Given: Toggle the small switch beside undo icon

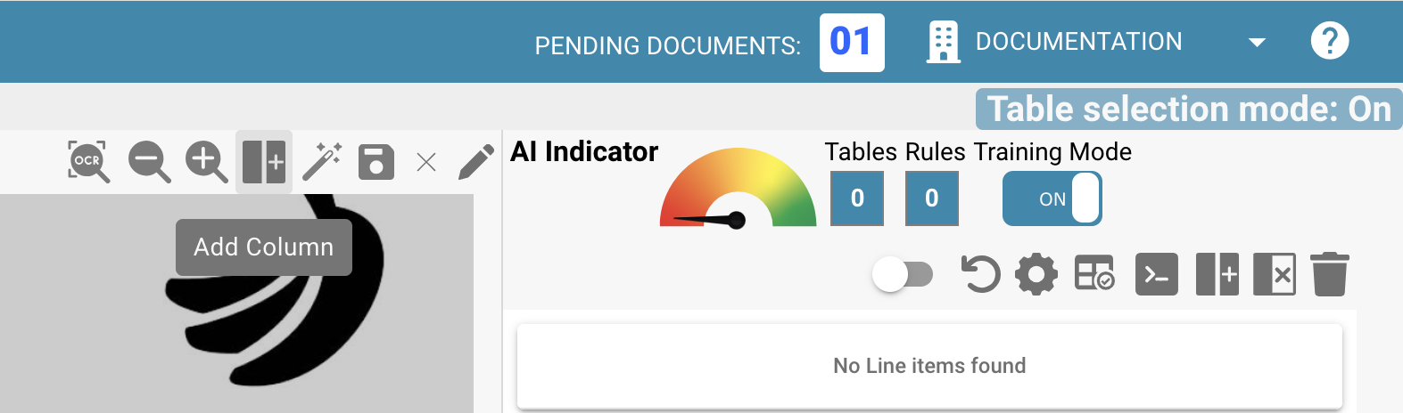Looking at the screenshot, I should click(903, 274).
